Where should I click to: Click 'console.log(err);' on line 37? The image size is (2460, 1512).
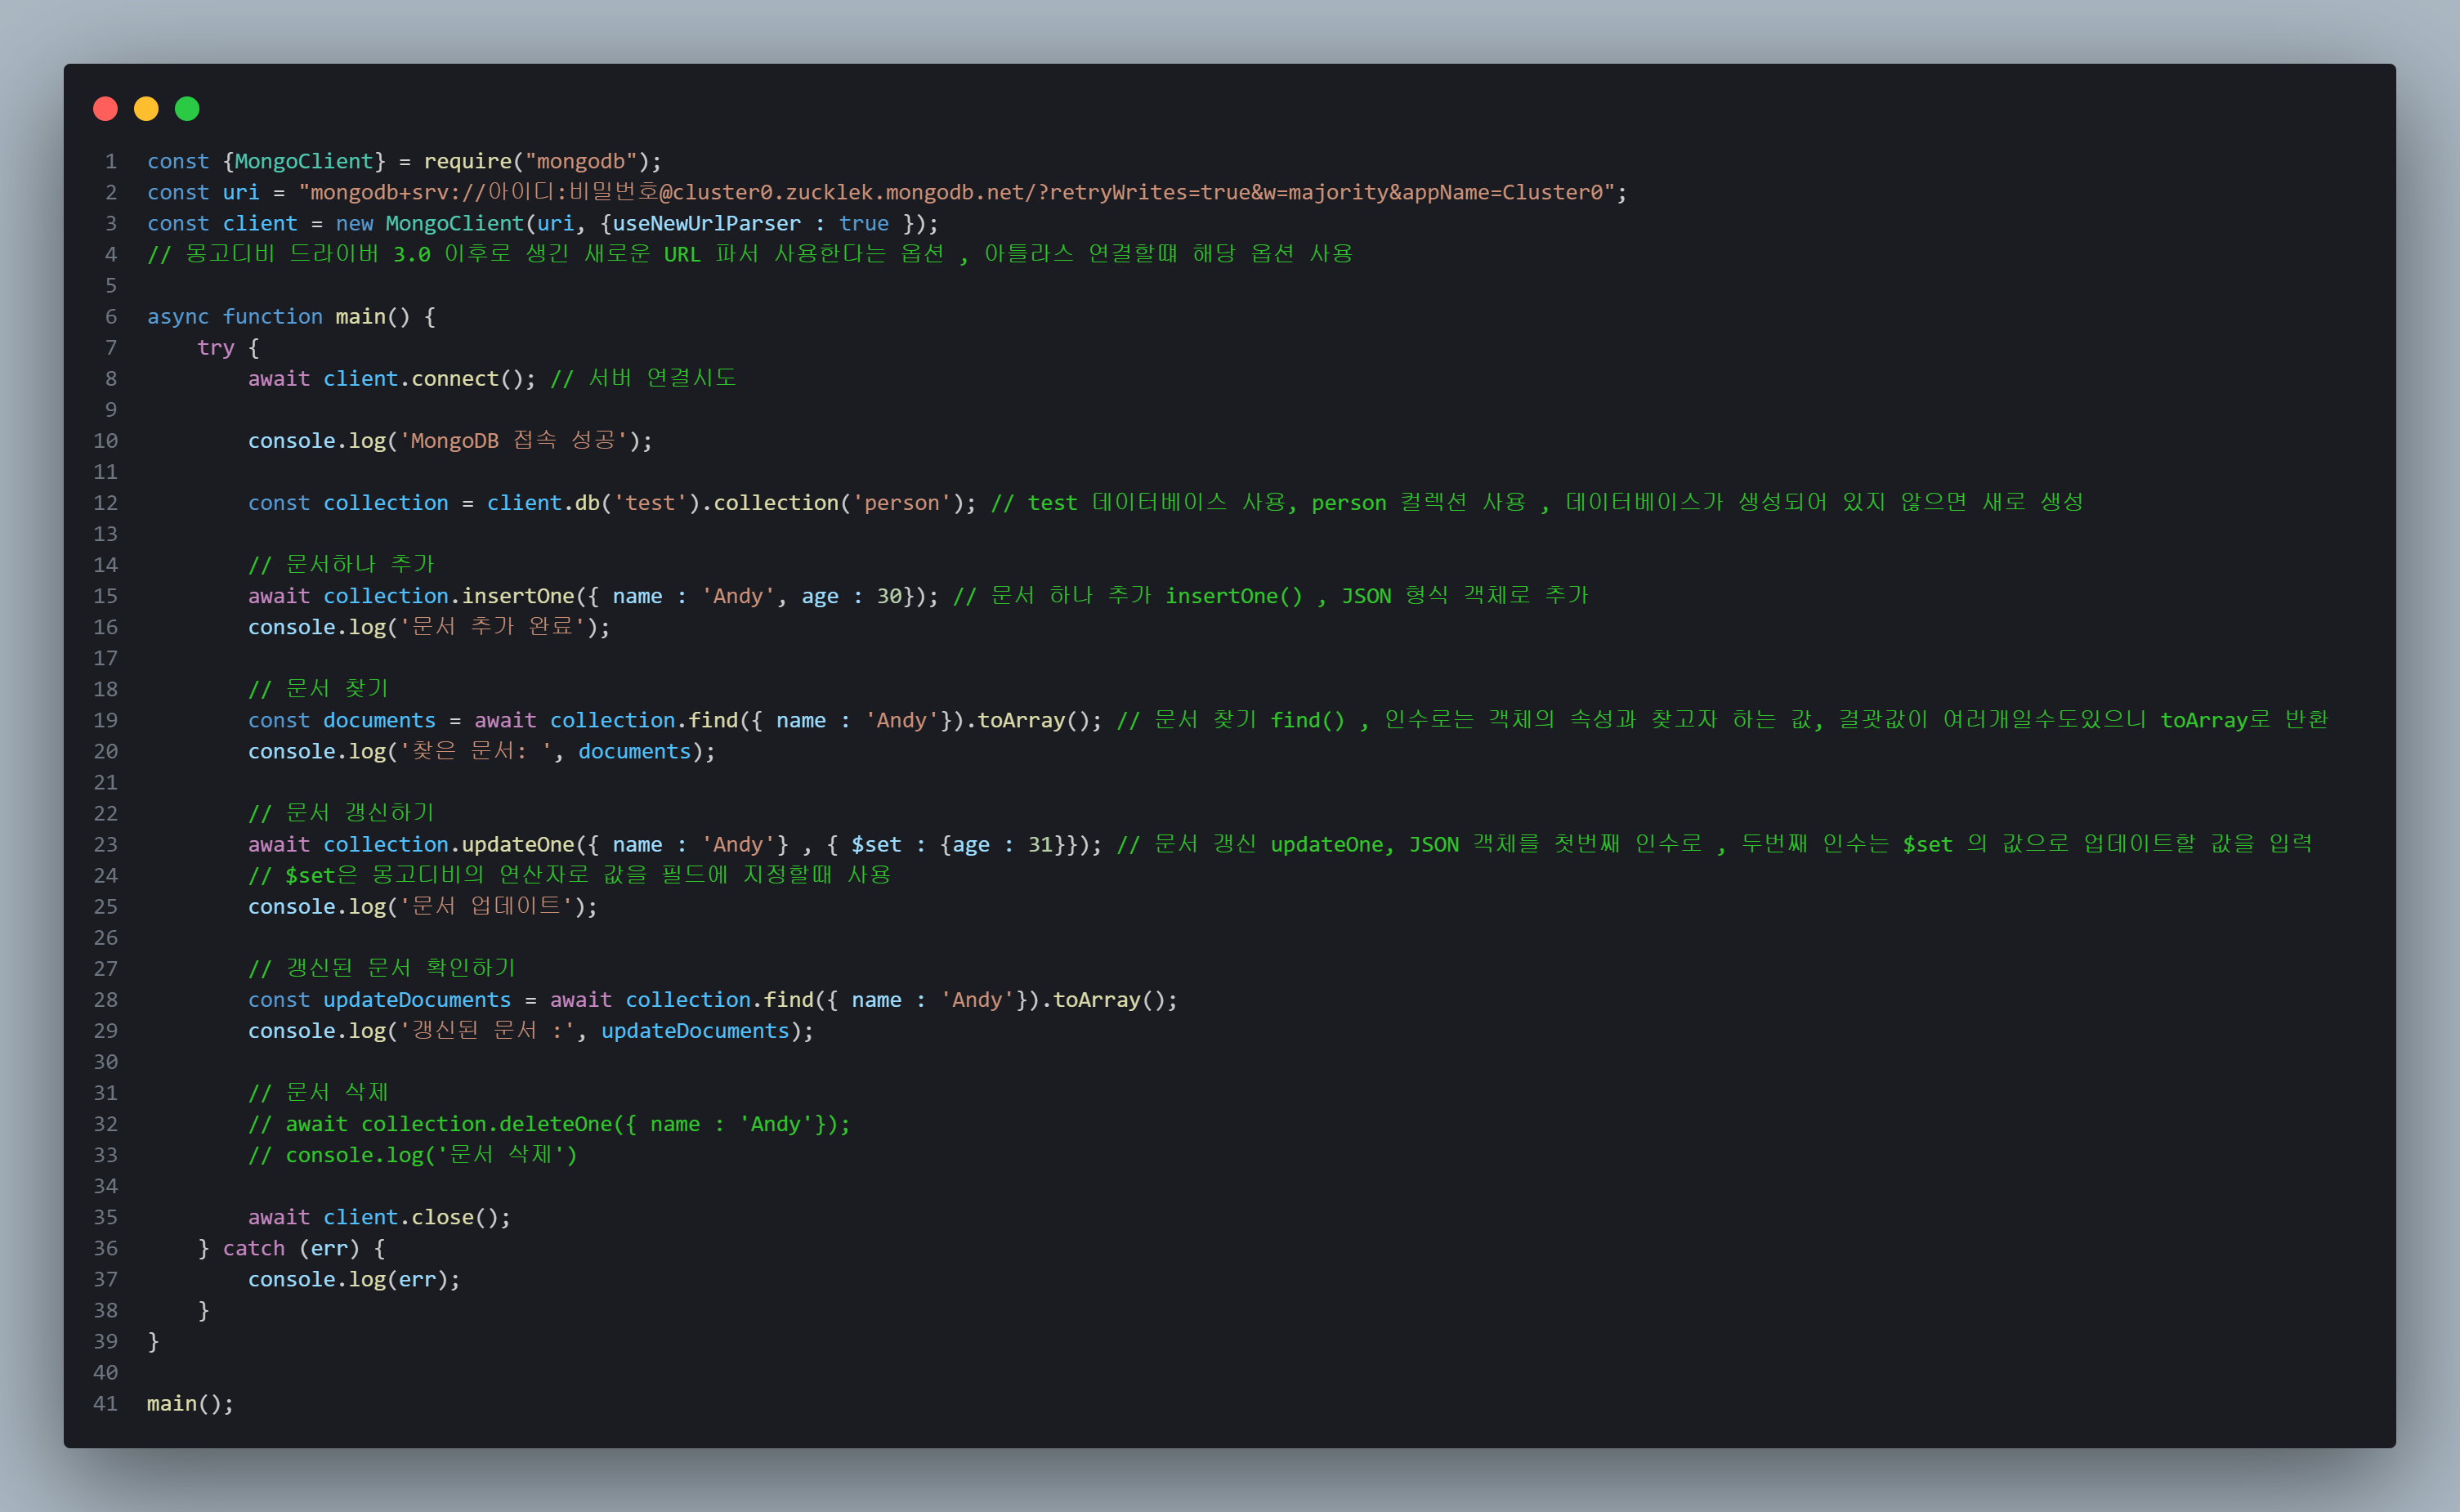pos(354,1278)
